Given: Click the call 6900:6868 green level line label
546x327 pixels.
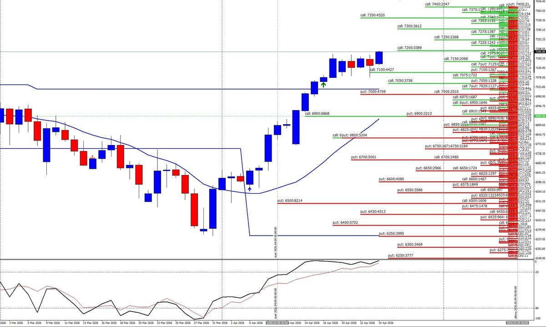Looking at the screenshot, I should [x=319, y=113].
